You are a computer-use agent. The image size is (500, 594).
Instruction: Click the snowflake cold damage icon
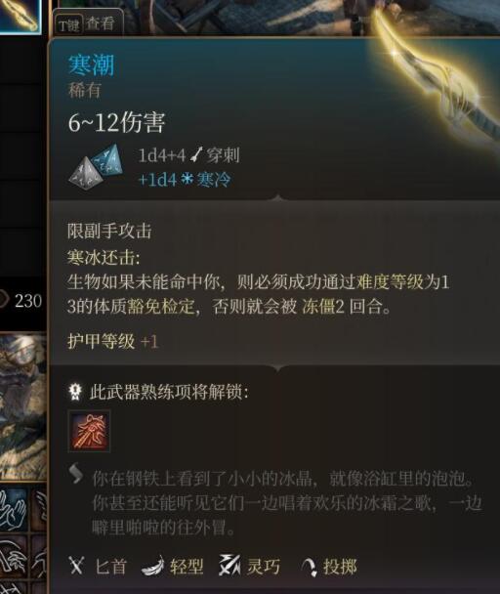pyautogui.click(x=187, y=179)
